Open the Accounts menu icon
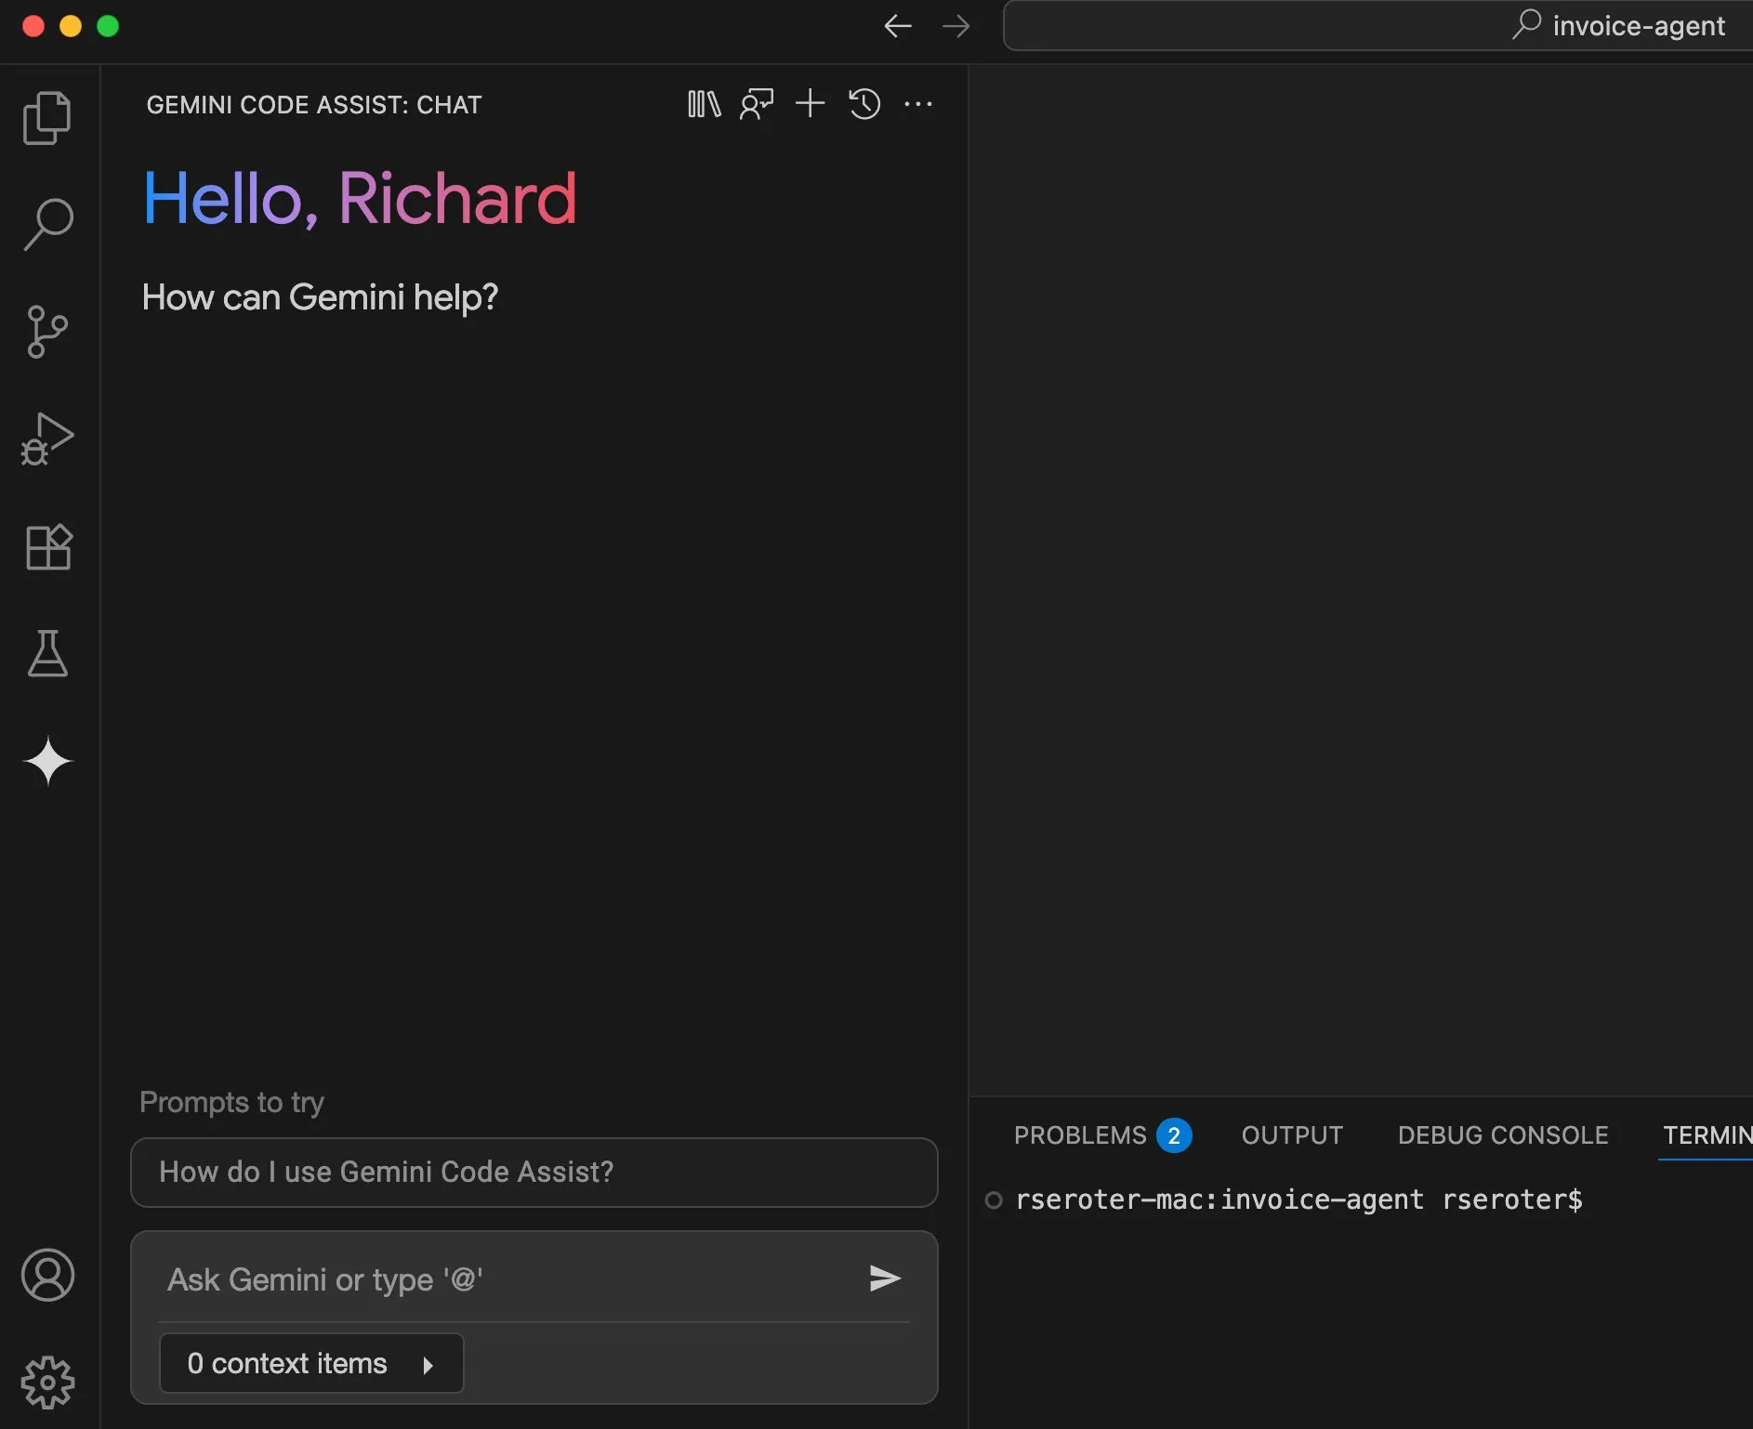Viewport: 1753px width, 1429px height. [x=47, y=1275]
